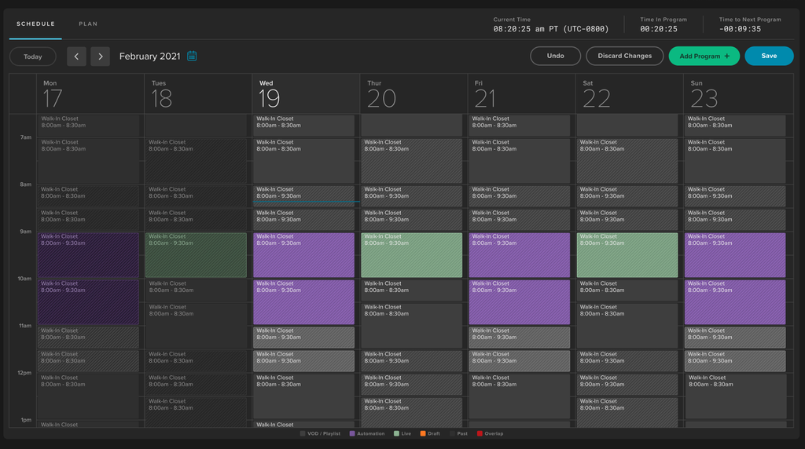Open Wednesday's gray Walk-In Closet program at 11am

click(303, 338)
